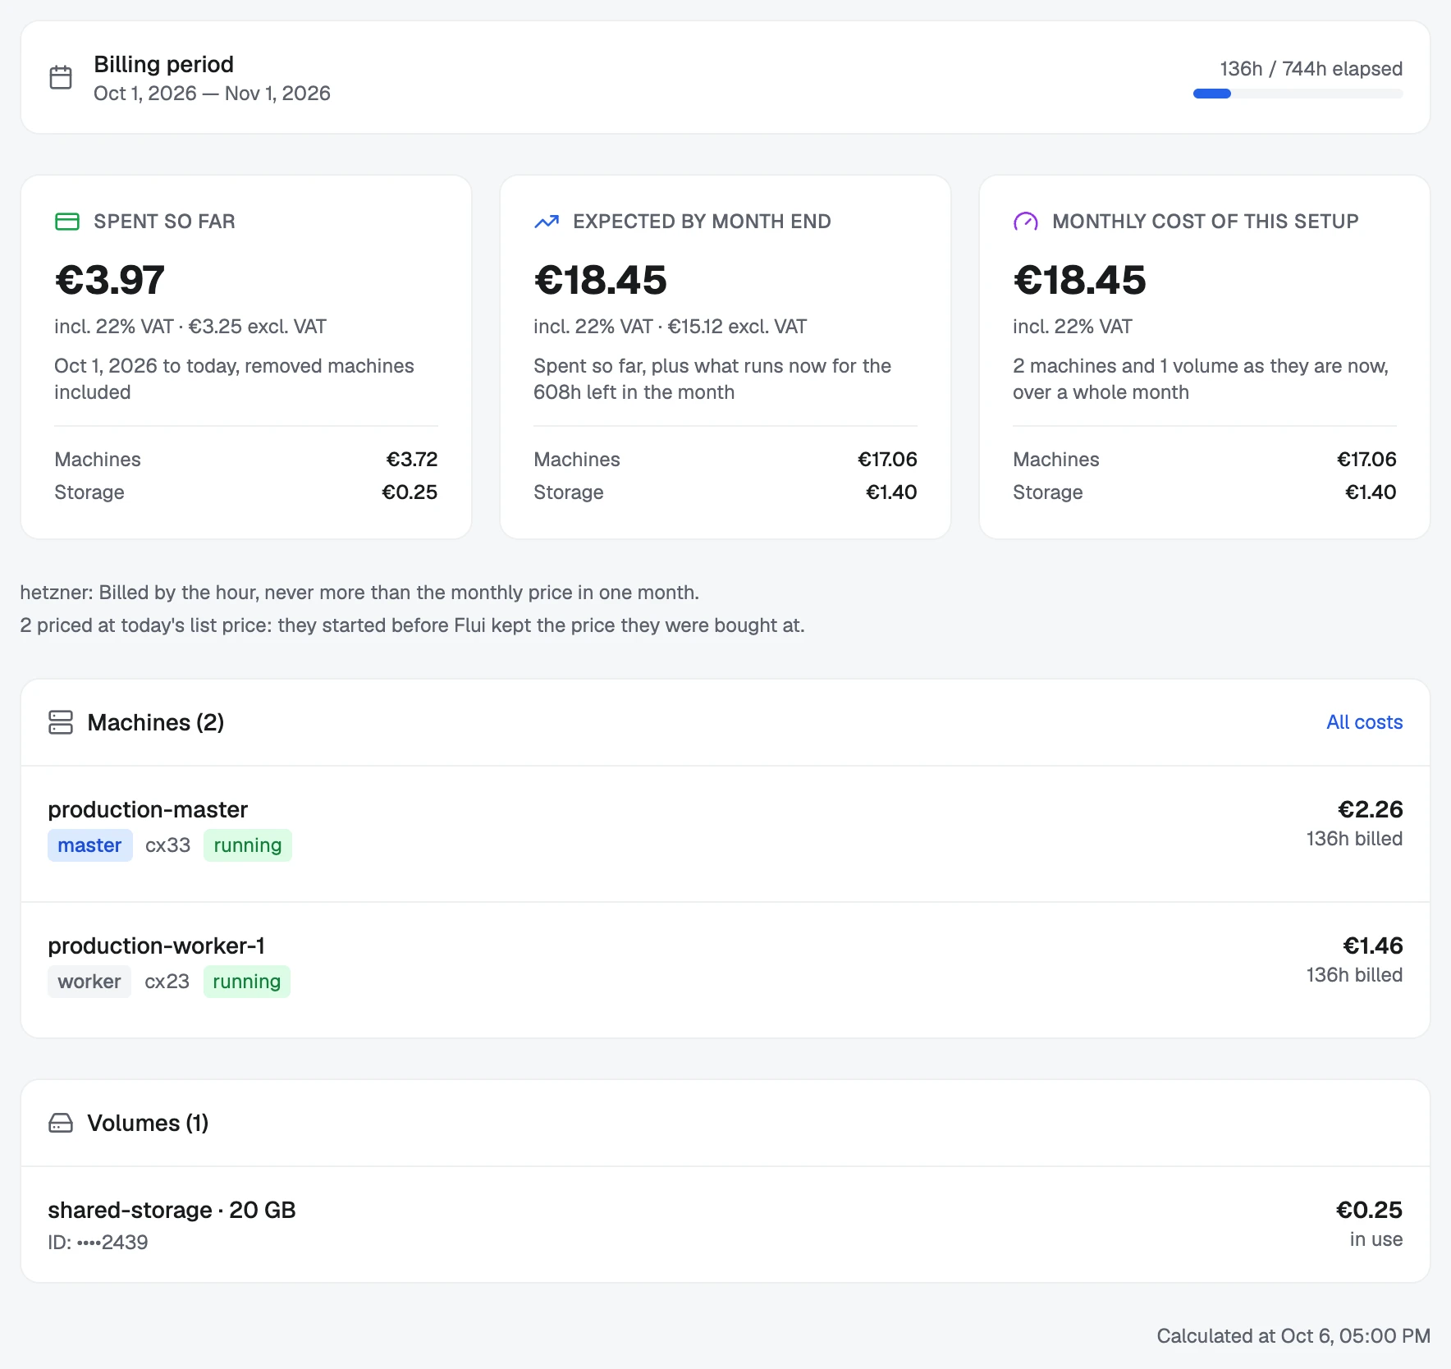Click the running status badge for production-worker-1
Screen dimensions: 1451x1369
pyautogui.click(x=247, y=982)
